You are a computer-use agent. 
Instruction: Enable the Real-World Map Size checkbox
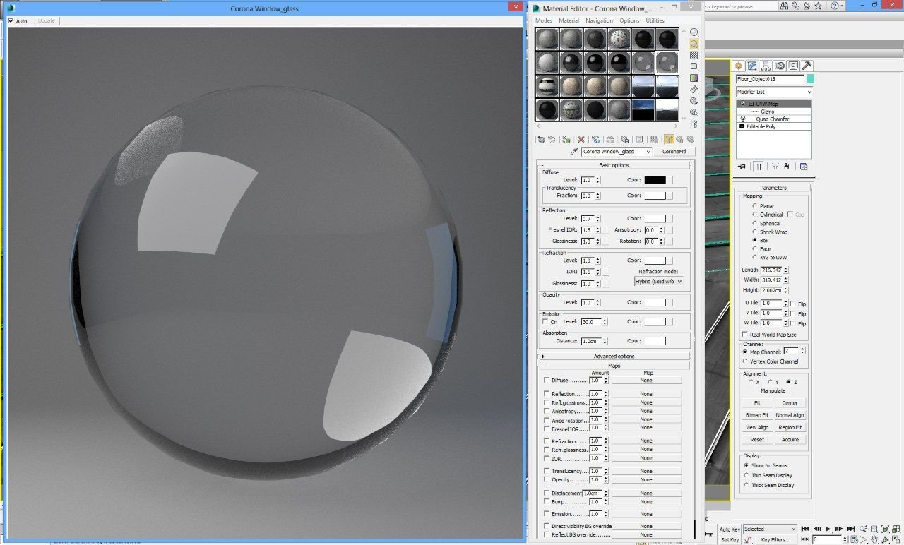745,335
